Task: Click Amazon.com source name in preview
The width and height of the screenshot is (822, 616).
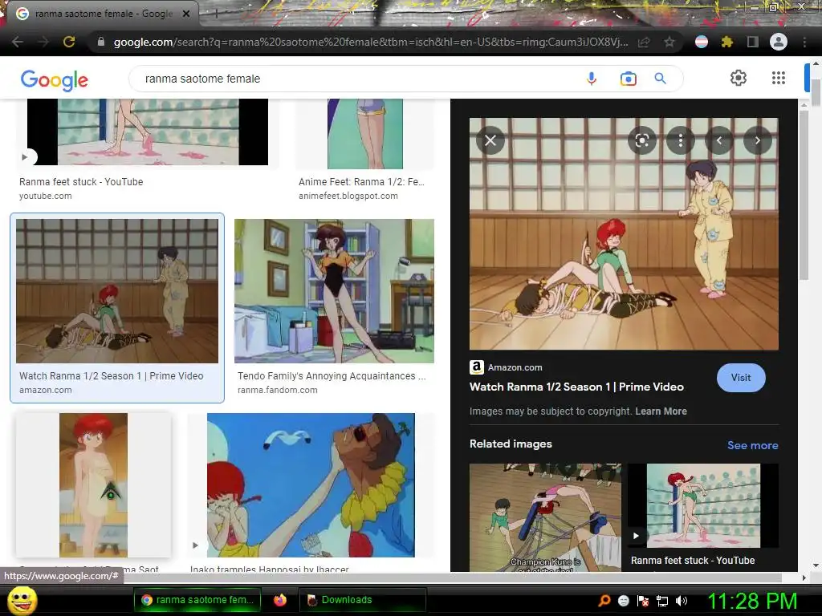Action: click(x=515, y=367)
